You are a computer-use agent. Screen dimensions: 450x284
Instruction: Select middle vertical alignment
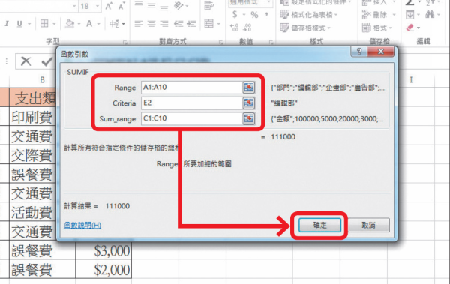pos(151,5)
